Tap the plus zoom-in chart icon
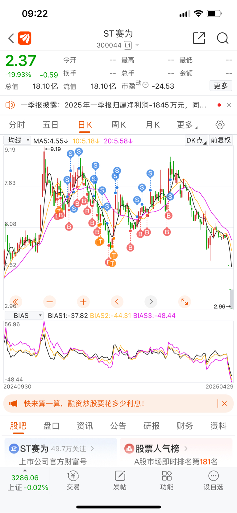 point(83,302)
